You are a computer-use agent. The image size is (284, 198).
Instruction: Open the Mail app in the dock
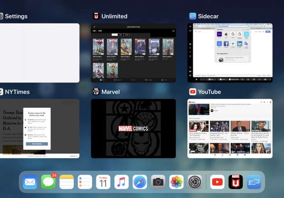click(30, 182)
